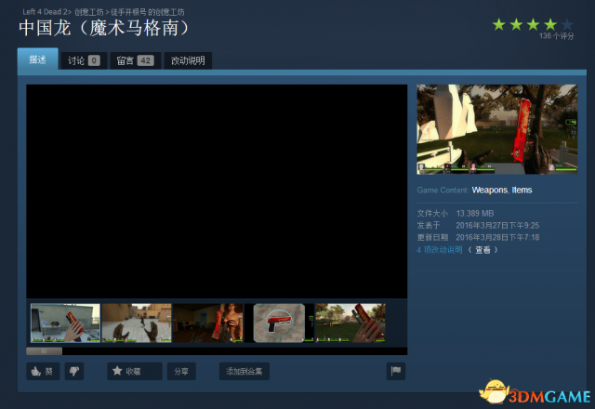Report item with the flag icon
Image resolution: width=595 pixels, height=409 pixels.
(x=396, y=371)
